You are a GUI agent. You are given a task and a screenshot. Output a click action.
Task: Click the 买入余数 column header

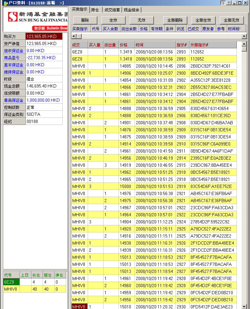[111, 29]
